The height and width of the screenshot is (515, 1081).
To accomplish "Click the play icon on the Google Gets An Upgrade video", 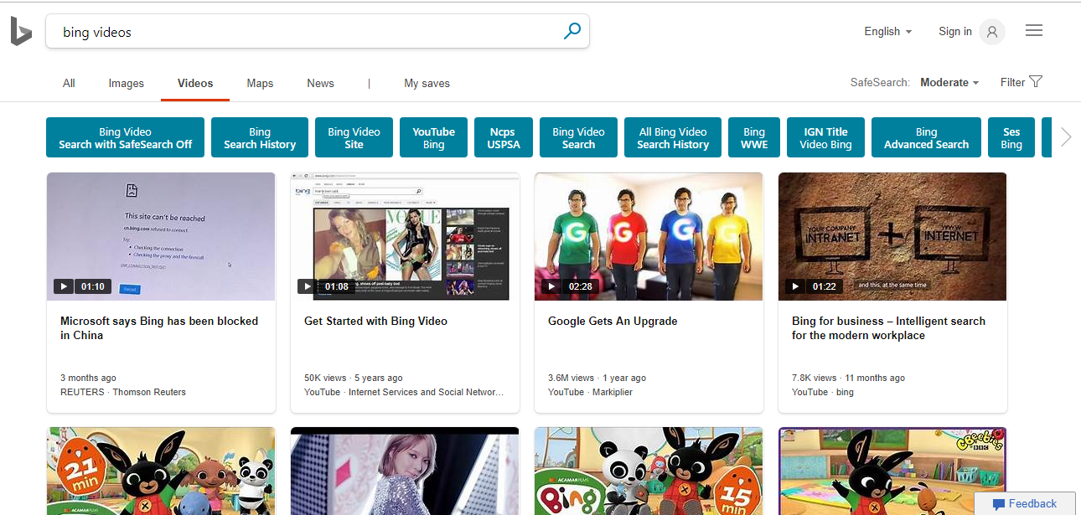I will click(551, 286).
